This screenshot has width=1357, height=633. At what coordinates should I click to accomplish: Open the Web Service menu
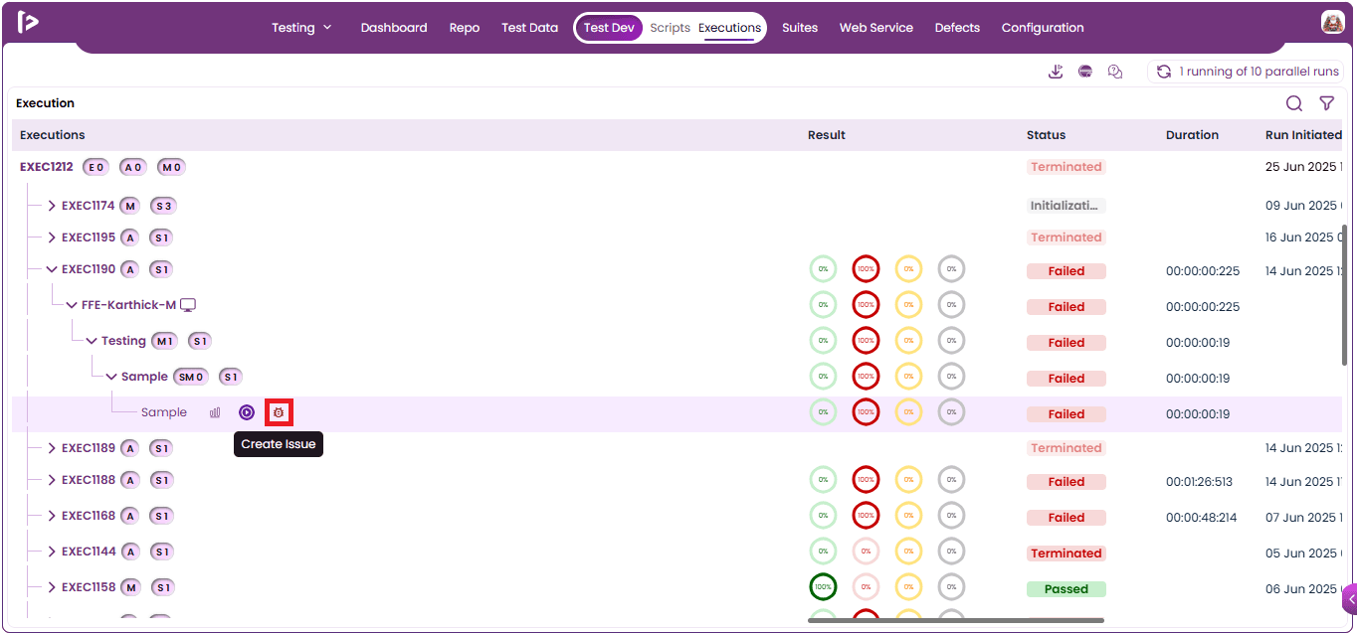coord(876,28)
